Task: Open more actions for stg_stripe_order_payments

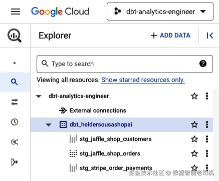Action: (207, 167)
